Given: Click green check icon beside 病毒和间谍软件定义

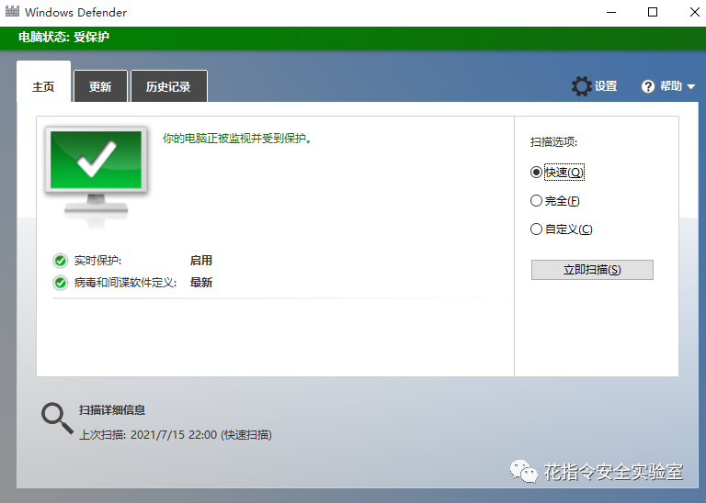Looking at the screenshot, I should point(60,283).
